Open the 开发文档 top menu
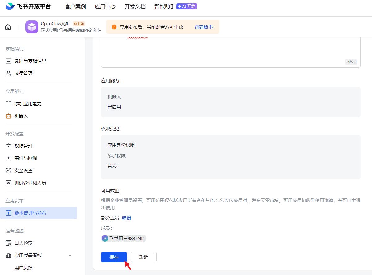 pos(135,6)
